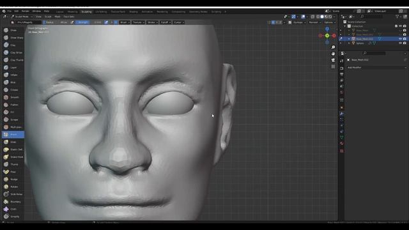Toggle strength pressure sensitivity button
The height and width of the screenshot is (230, 409).
click(106, 22)
